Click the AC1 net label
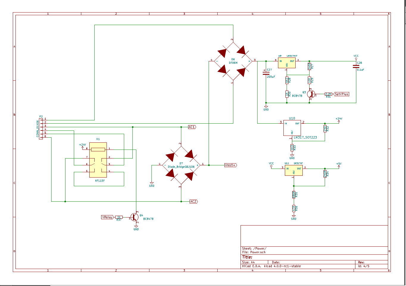 click(x=192, y=127)
